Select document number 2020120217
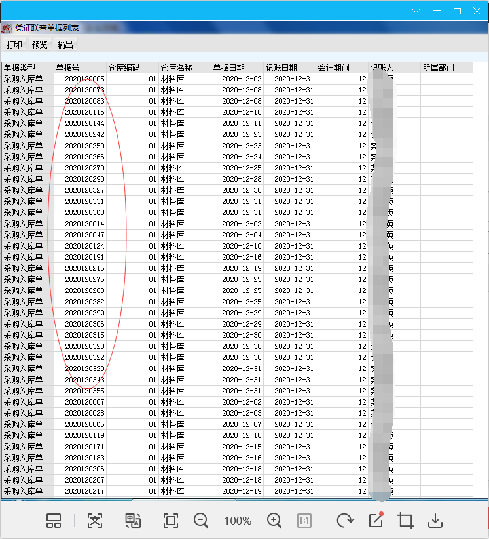The height and width of the screenshot is (539, 489). coord(84,491)
